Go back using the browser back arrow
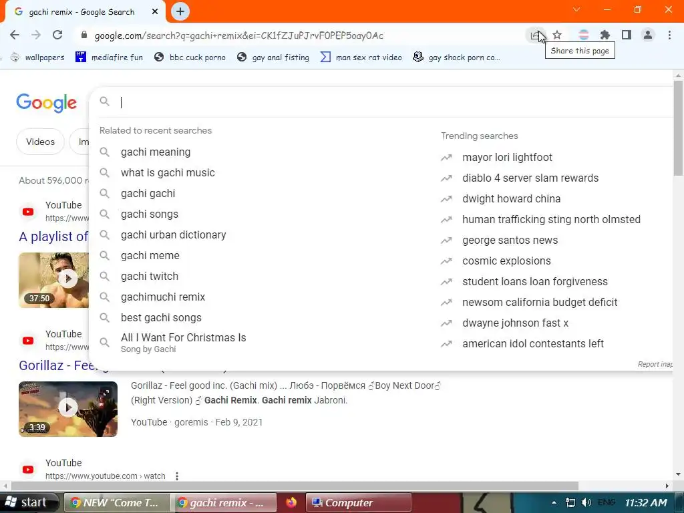 [x=15, y=35]
